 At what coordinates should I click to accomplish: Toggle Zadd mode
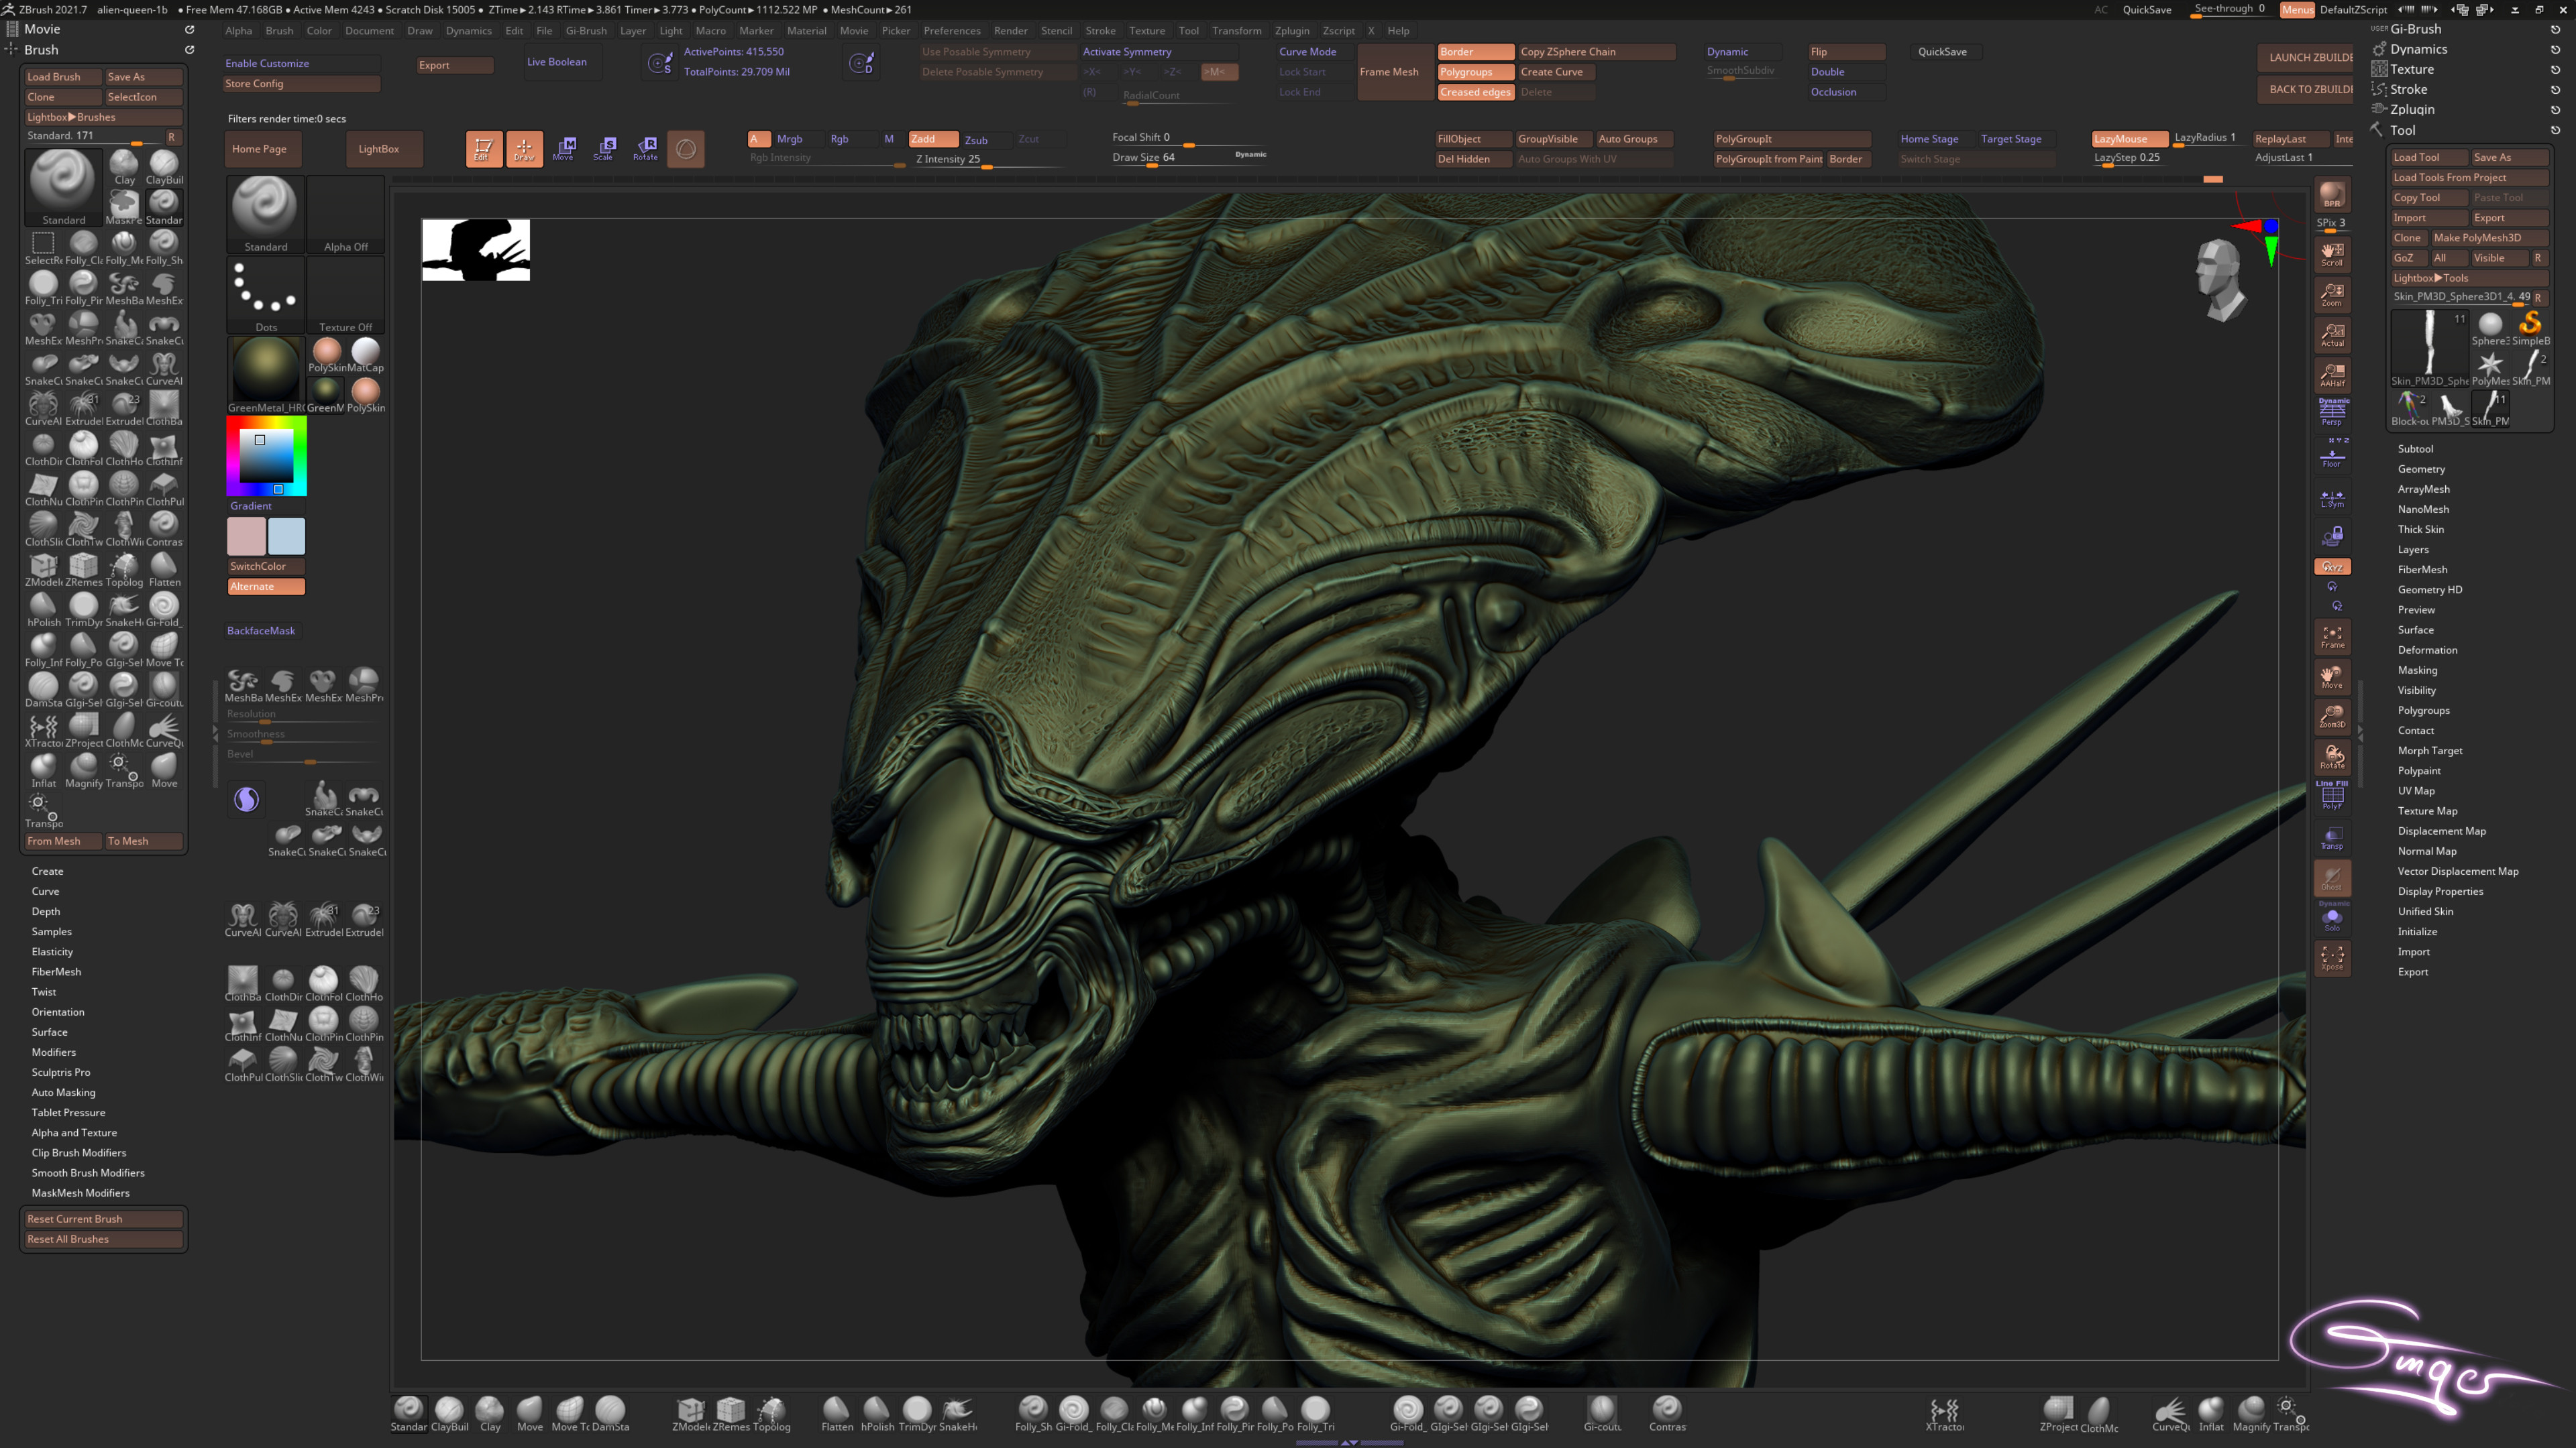pyautogui.click(x=932, y=139)
